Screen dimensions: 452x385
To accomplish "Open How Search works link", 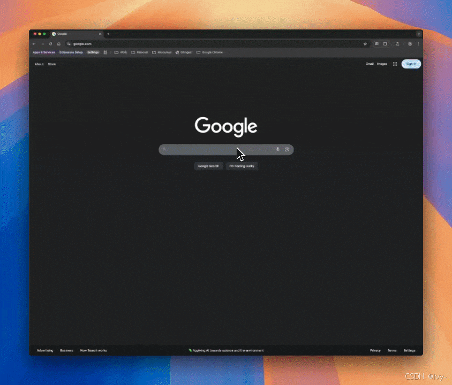I will tap(93, 350).
